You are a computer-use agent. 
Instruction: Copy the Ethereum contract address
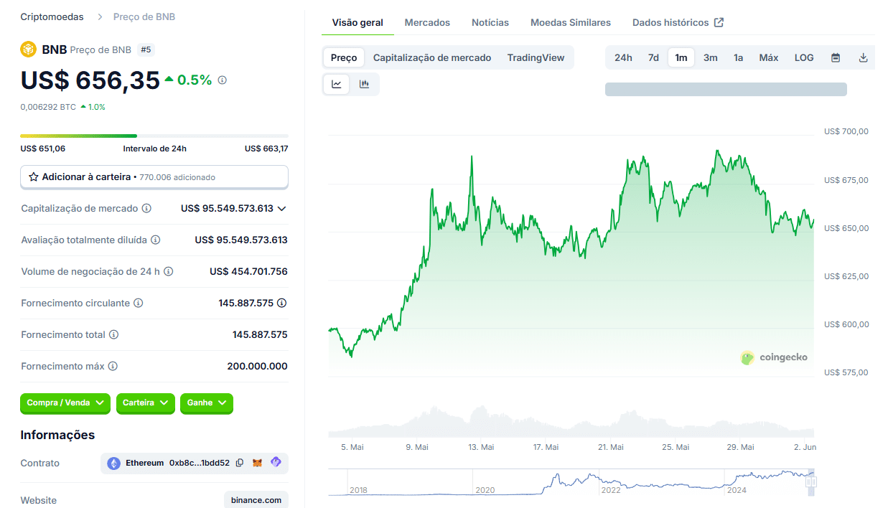pos(240,463)
